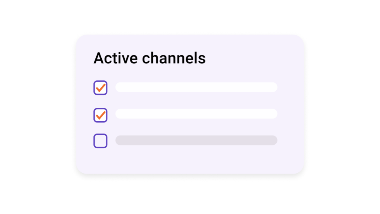Click the lavender card's empty bottom area
380x214 pixels.
click(x=190, y=161)
